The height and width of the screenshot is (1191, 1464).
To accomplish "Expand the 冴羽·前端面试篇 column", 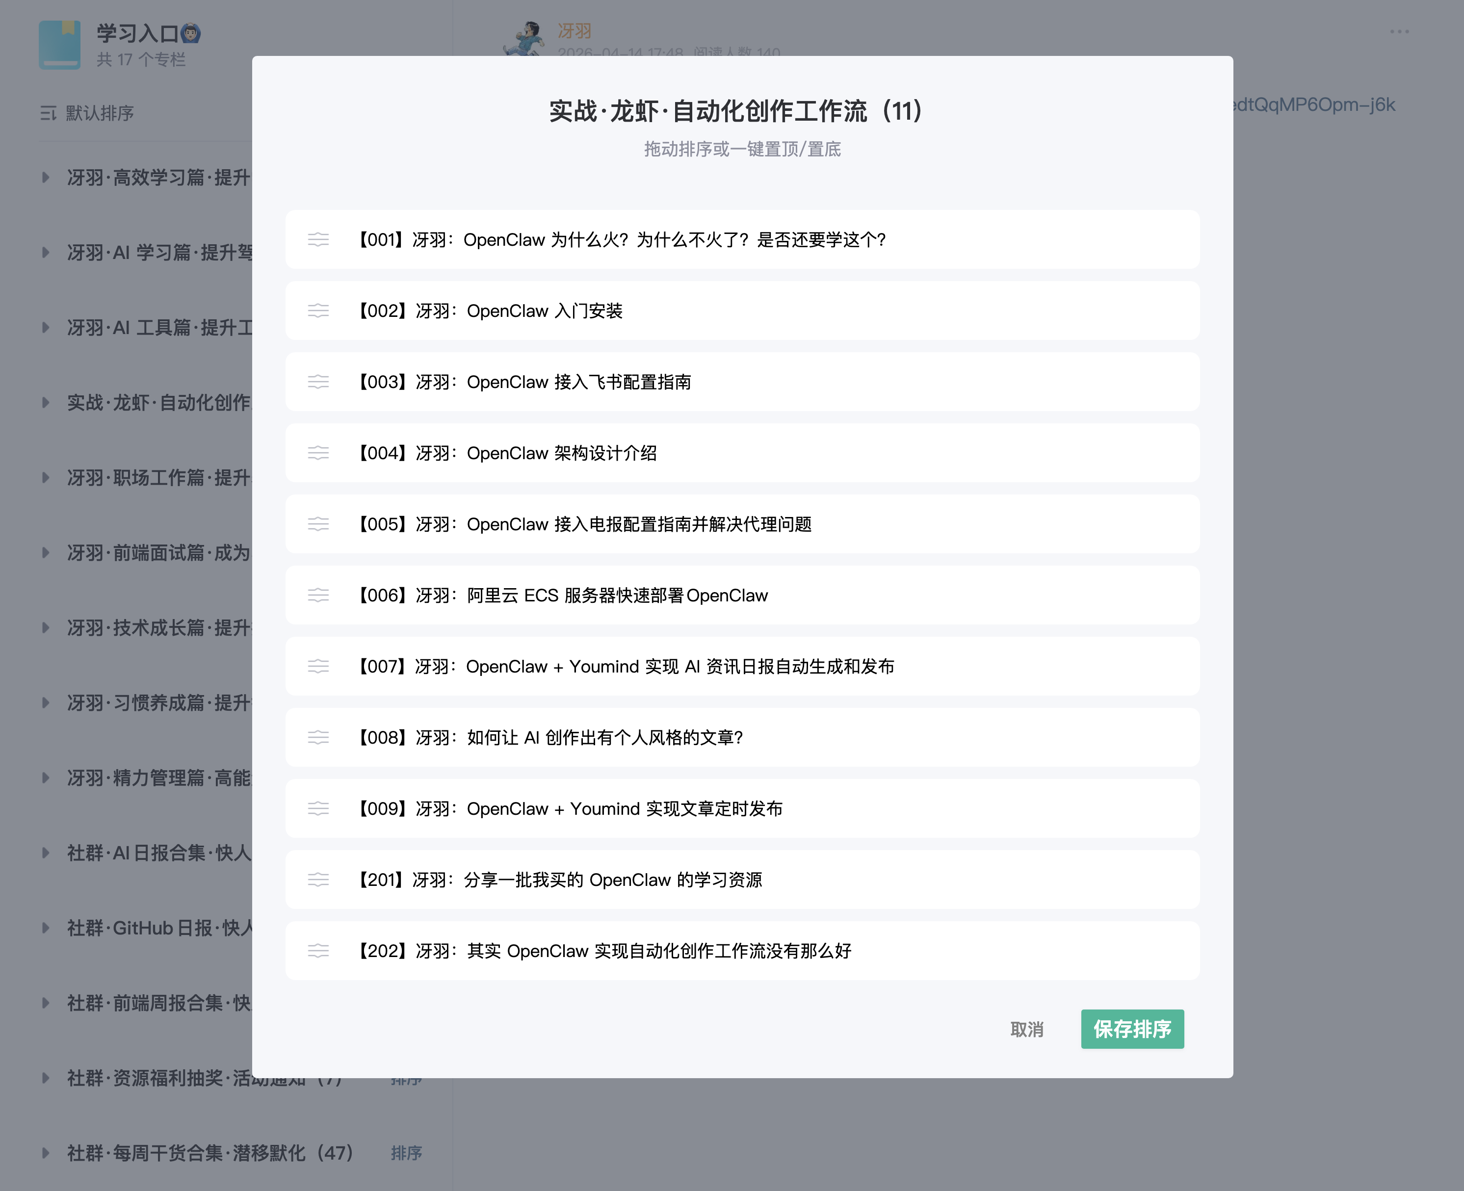I will point(45,553).
